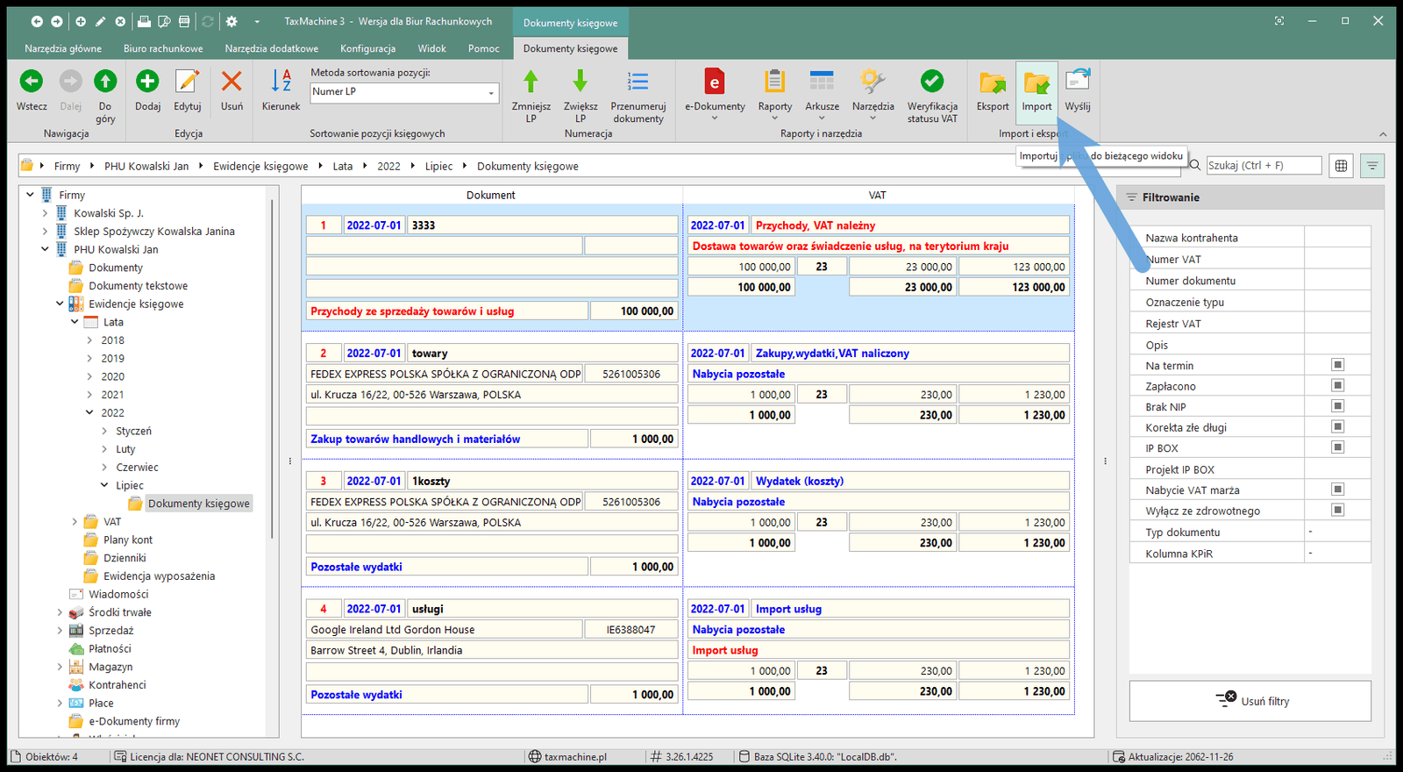Click the Edytuj edit icon

[x=188, y=82]
